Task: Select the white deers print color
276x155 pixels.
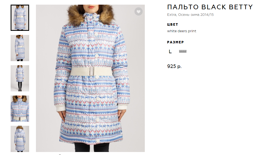Action: coord(182,31)
